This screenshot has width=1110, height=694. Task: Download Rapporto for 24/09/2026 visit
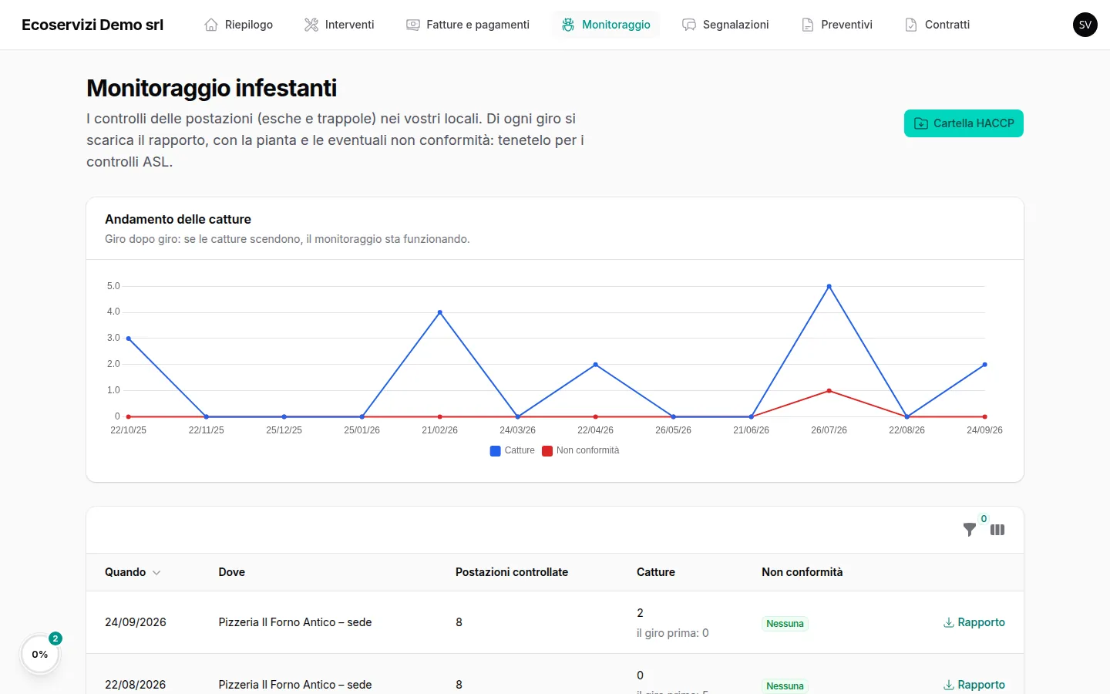click(x=974, y=622)
